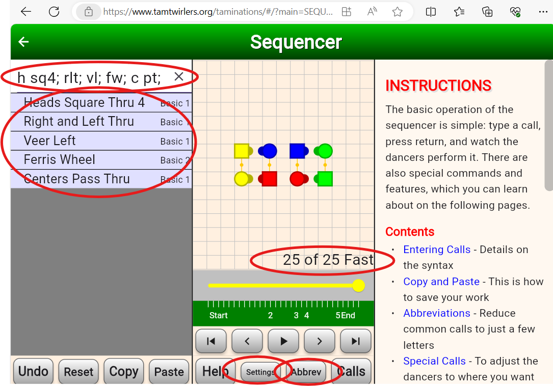
Task: Click timeline marker 5
Action: [337, 315]
